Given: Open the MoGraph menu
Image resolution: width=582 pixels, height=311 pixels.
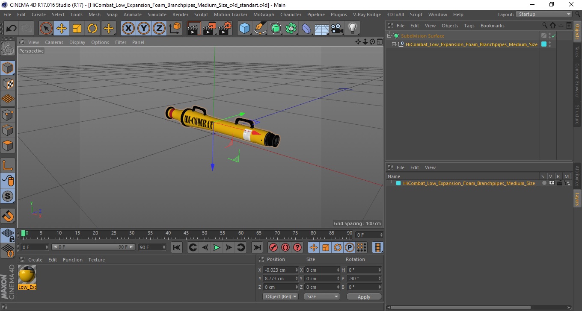Looking at the screenshot, I should [264, 15].
